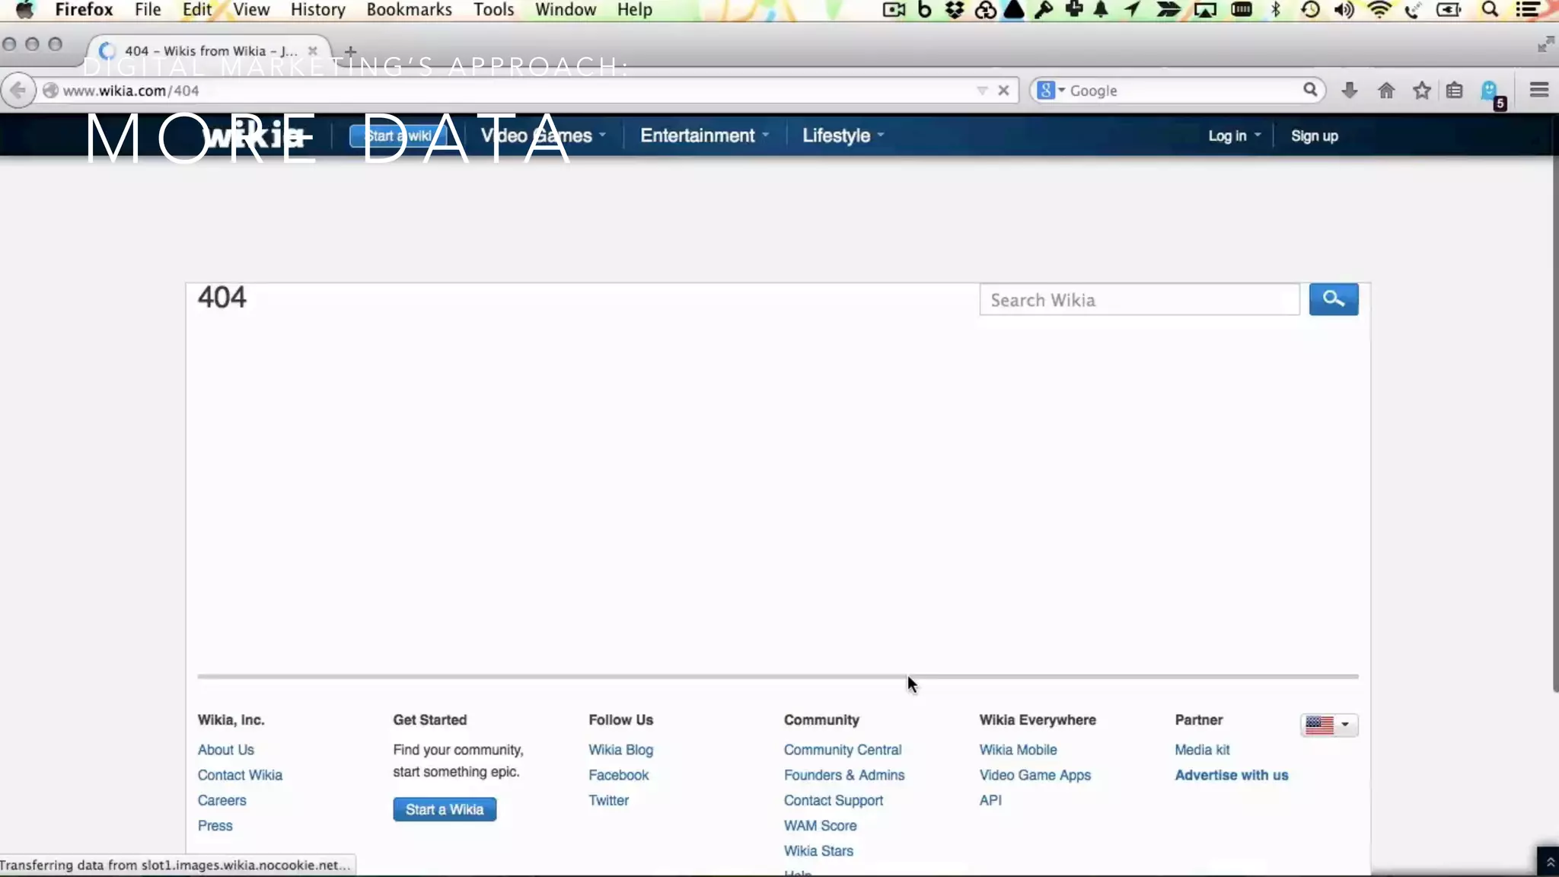Stop loading with the X in address bar
1559x877 pixels.
(x=1003, y=91)
